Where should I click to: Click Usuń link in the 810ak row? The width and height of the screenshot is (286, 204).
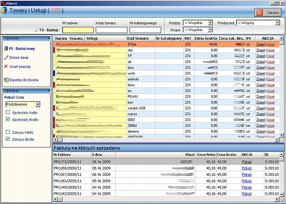[271, 45]
